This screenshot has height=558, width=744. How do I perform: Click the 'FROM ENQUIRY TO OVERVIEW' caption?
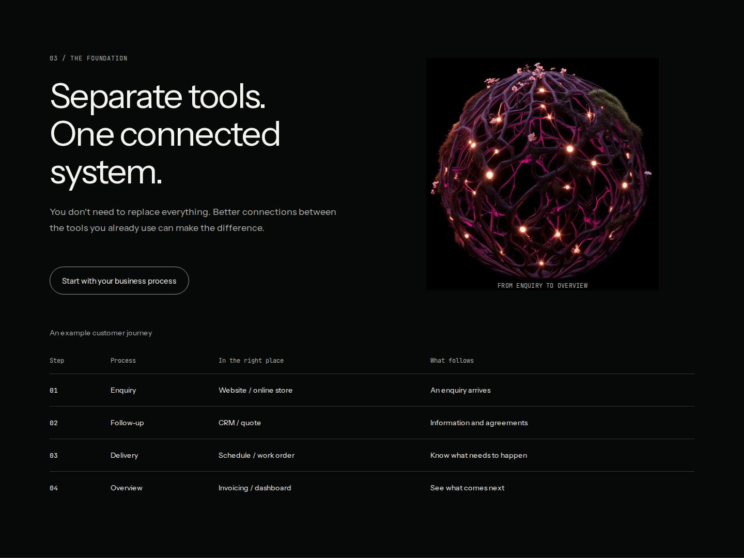click(542, 285)
